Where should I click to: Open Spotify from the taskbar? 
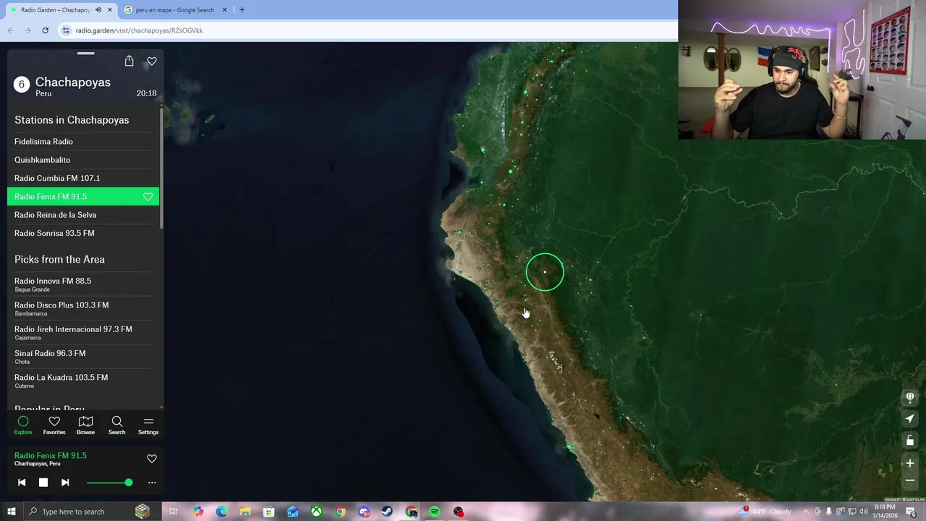(x=434, y=512)
